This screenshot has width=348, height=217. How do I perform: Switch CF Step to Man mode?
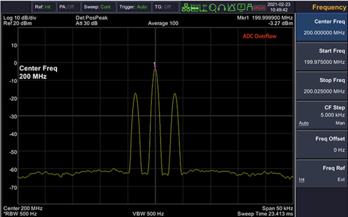(340, 123)
